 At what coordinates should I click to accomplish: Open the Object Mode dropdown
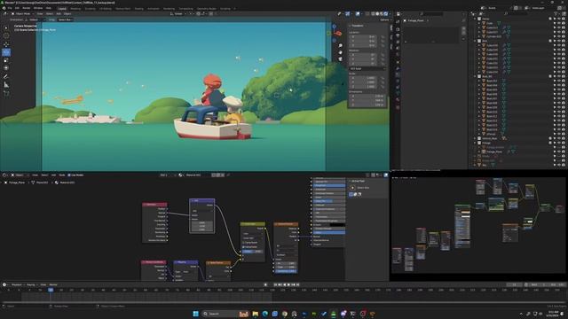[x=22, y=14]
